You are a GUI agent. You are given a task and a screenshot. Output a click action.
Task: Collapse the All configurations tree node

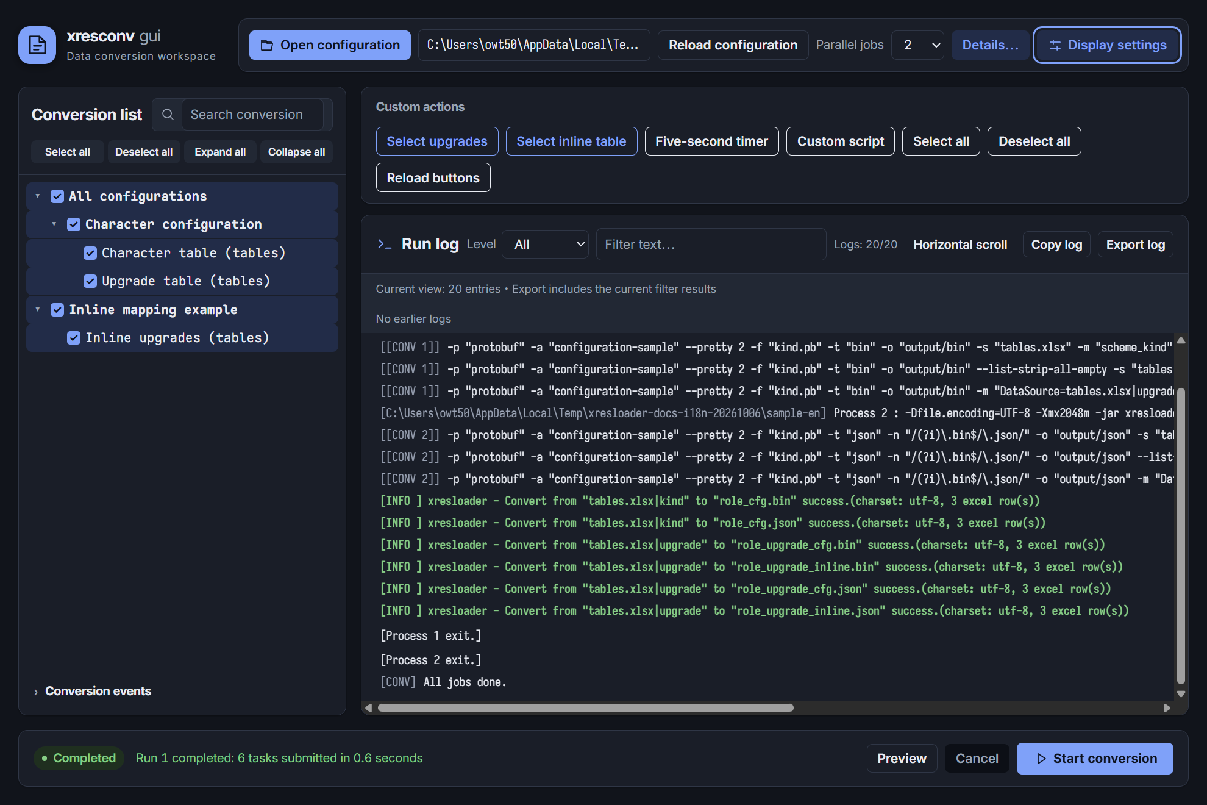tap(38, 196)
